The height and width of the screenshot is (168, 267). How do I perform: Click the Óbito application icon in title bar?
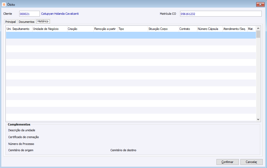4,4
